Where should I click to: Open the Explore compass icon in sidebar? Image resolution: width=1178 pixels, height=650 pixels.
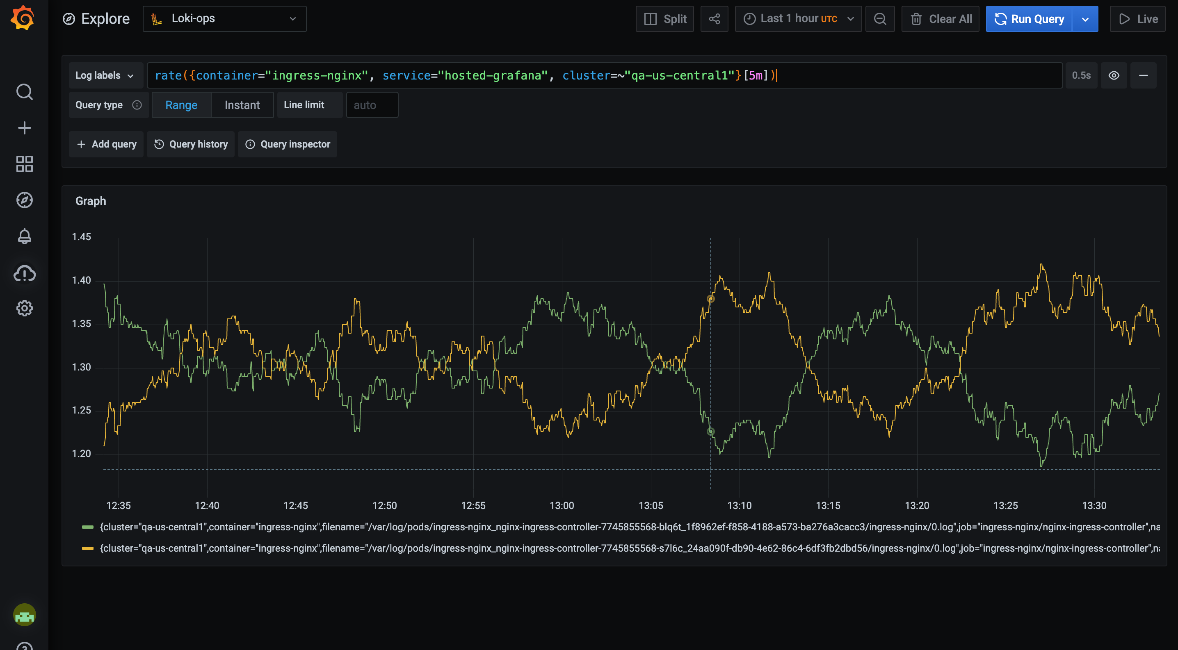tap(24, 200)
